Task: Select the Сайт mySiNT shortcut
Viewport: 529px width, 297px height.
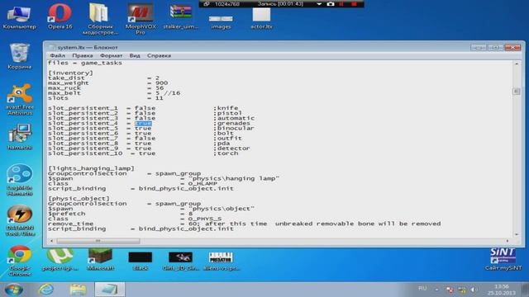Action: [x=503, y=259]
